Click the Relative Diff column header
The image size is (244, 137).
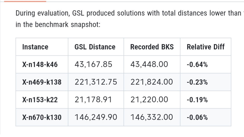(x=206, y=47)
